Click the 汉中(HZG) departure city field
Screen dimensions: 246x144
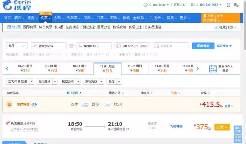pyautogui.click(x=49, y=46)
